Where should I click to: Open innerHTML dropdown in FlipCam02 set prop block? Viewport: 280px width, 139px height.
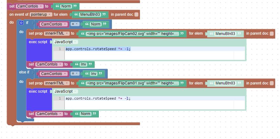(57, 33)
